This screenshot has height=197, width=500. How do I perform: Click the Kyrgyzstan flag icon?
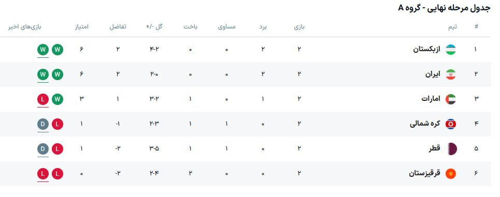(451, 174)
